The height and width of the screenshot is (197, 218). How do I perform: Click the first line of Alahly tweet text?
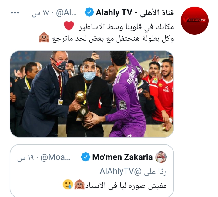(x=126, y=27)
